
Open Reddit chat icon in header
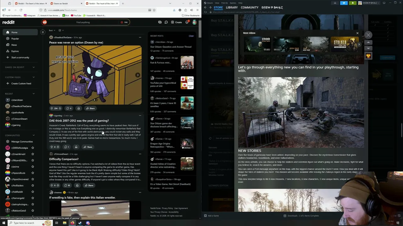(166, 22)
